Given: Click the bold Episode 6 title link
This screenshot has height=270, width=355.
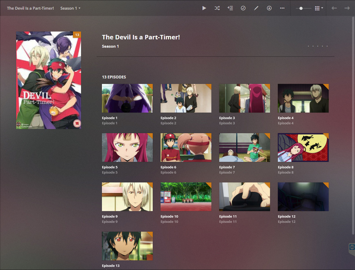Looking at the screenshot, I should (168, 167).
